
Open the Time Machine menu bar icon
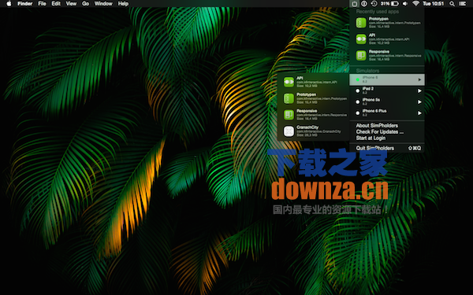374,4
